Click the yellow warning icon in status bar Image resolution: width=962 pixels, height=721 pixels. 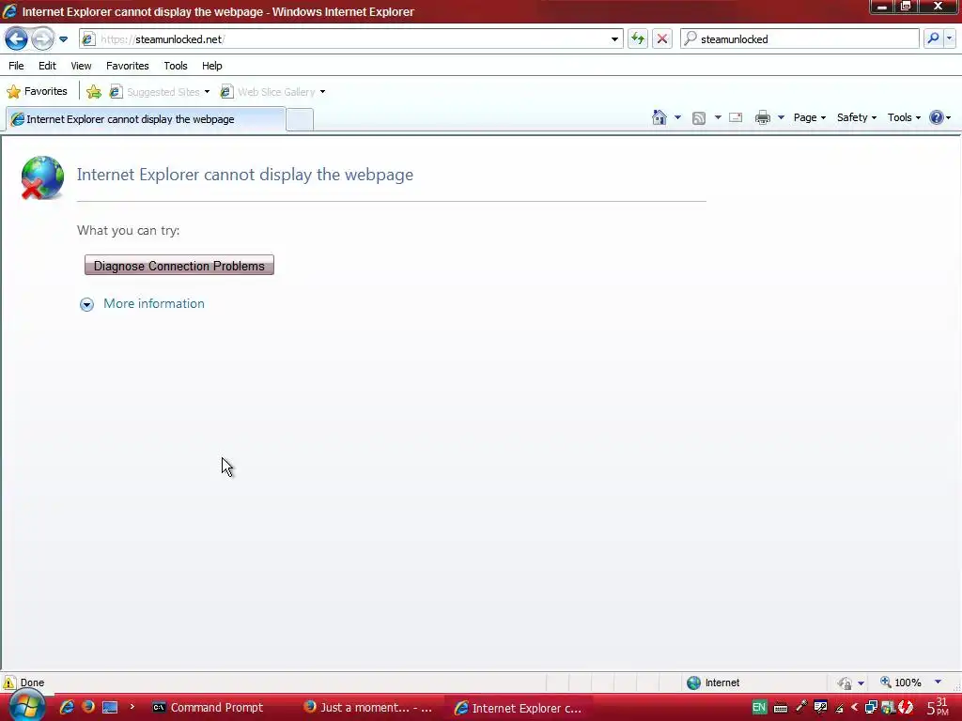coord(9,683)
